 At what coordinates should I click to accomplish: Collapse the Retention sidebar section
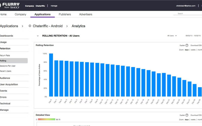[x=5, y=48]
